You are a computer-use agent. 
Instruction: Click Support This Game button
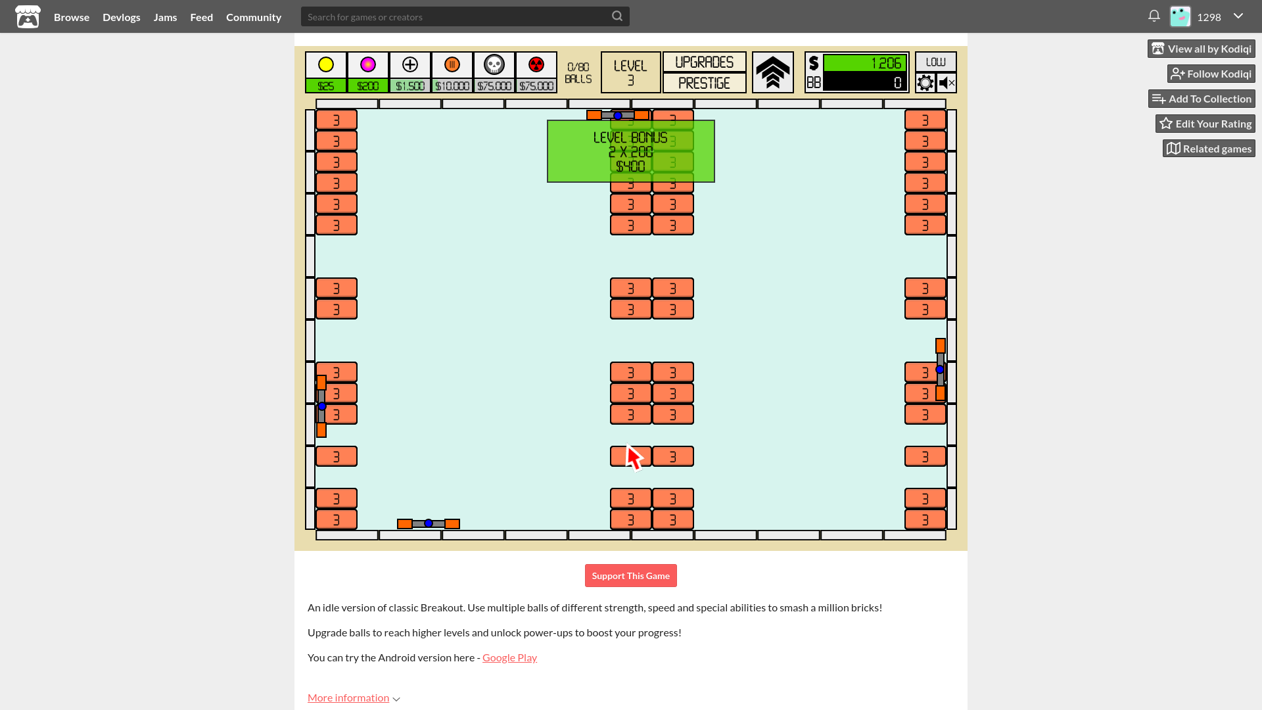point(631,576)
